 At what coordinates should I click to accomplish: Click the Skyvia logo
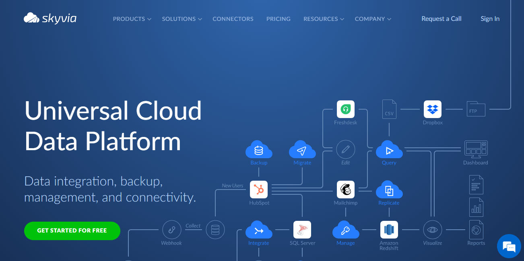[x=50, y=18]
